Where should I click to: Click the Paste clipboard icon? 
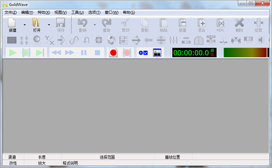163,23
